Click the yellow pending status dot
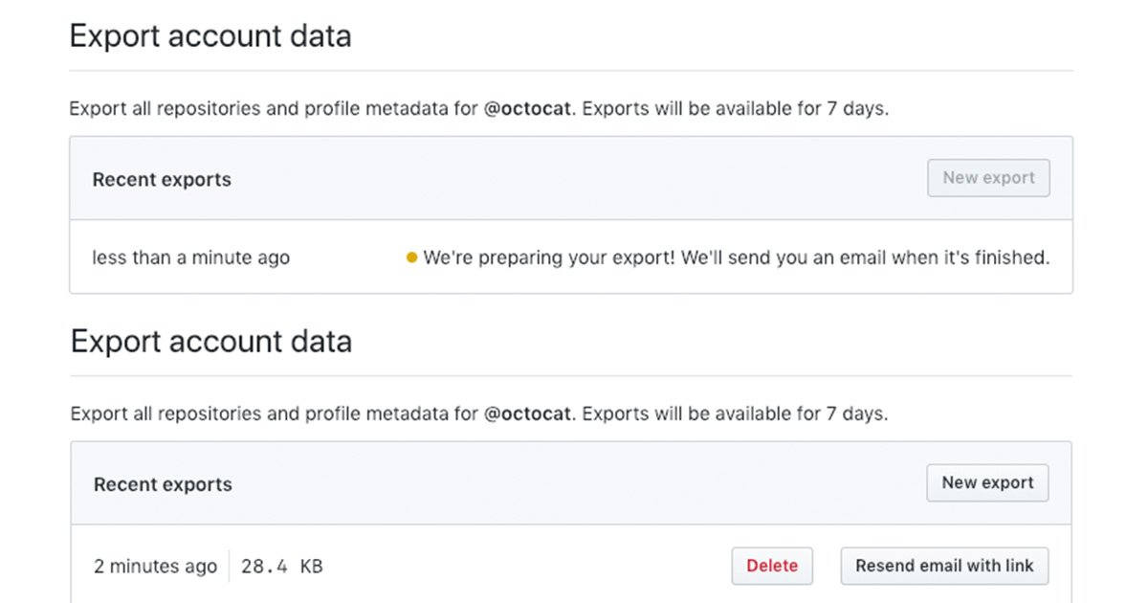The image size is (1148, 603). pyautogui.click(x=412, y=257)
